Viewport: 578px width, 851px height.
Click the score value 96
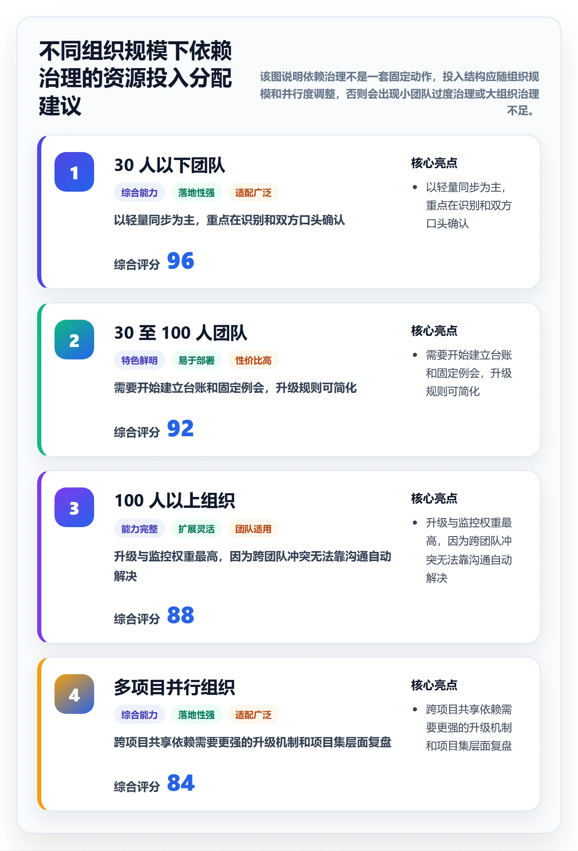click(181, 261)
